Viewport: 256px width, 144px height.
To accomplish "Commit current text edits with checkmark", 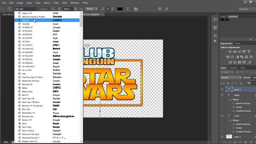I will [166, 9].
